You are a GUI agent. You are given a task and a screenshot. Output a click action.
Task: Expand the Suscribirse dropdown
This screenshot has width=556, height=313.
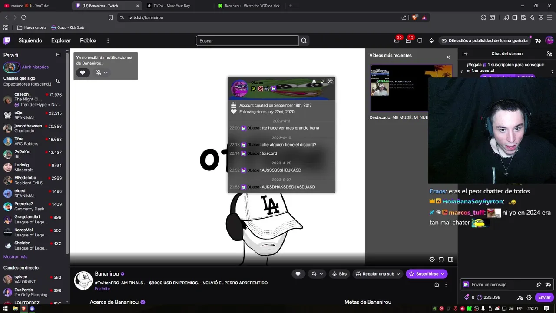click(442, 274)
